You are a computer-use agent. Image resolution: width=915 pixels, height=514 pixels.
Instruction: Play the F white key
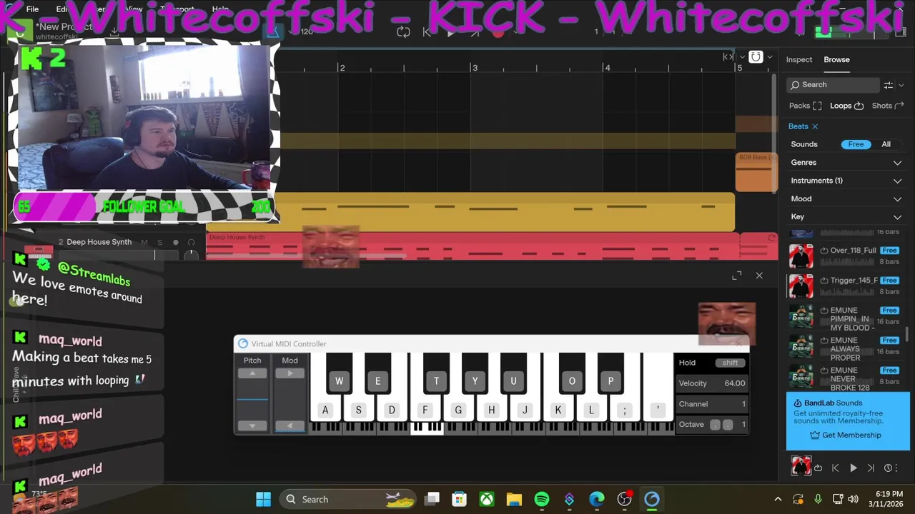425,410
